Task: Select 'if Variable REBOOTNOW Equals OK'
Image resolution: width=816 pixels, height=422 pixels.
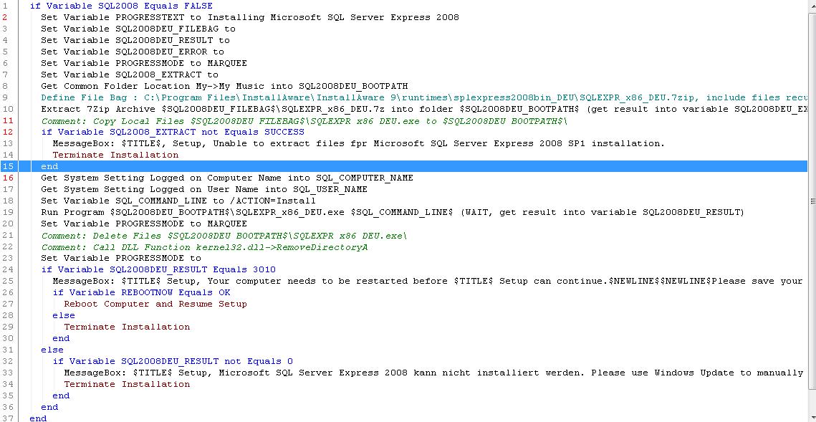Action: [141, 292]
